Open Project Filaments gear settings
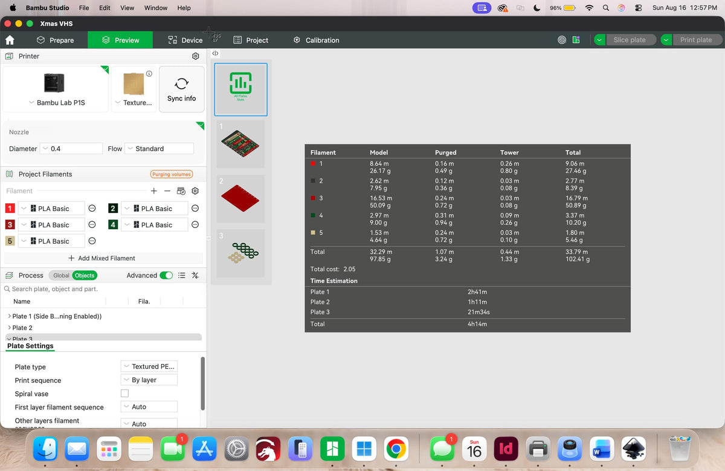The width and height of the screenshot is (725, 471). (x=195, y=191)
